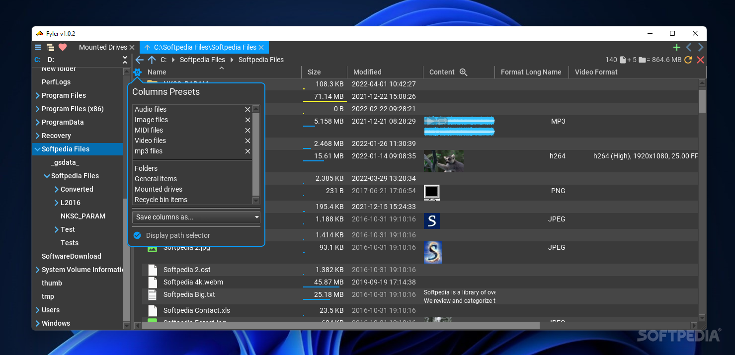
Task: Delete the Audio files preset
Action: coord(247,109)
